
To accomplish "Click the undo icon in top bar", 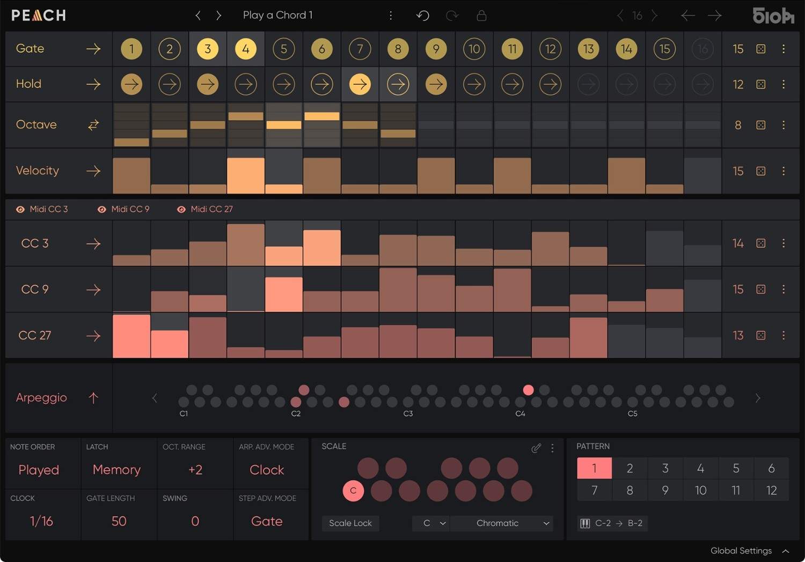I will click(423, 16).
